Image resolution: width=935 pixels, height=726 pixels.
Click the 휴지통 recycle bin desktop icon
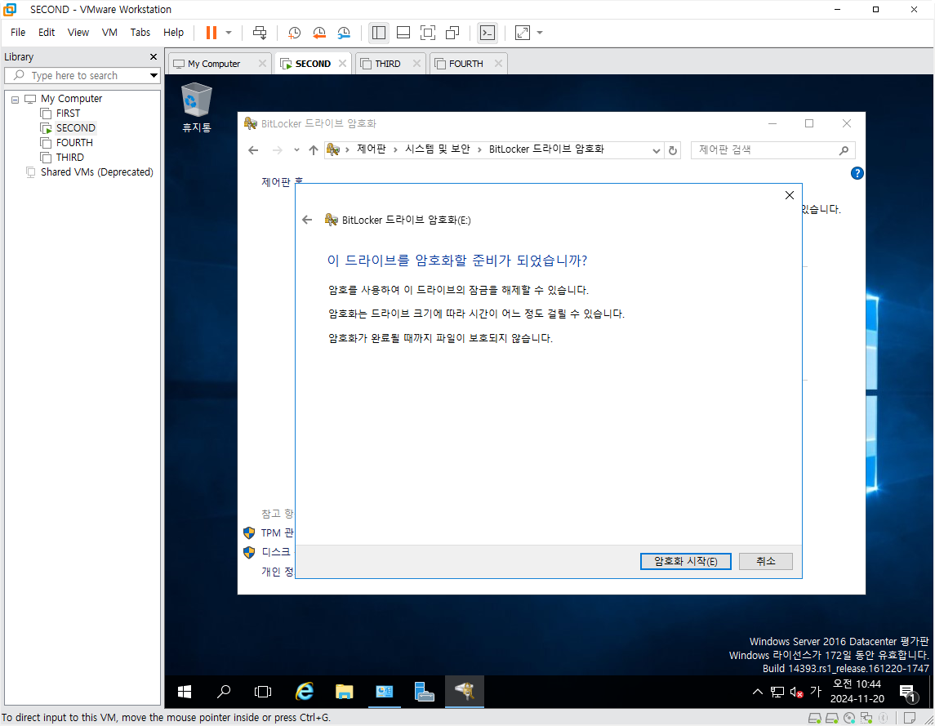(196, 108)
